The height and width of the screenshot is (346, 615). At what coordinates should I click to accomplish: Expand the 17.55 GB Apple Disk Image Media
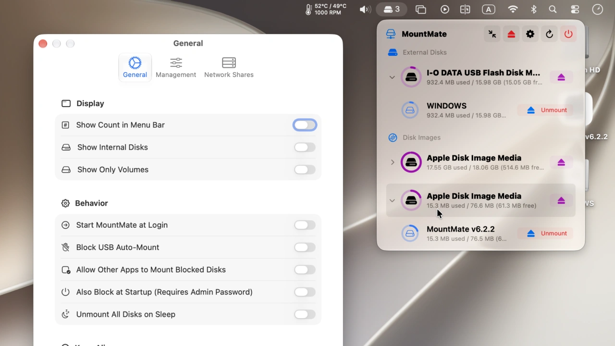pos(392,162)
